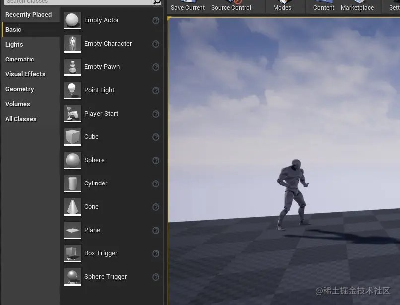The image size is (400, 305).
Task: Select the mannequin character in viewport
Action: coord(293,194)
